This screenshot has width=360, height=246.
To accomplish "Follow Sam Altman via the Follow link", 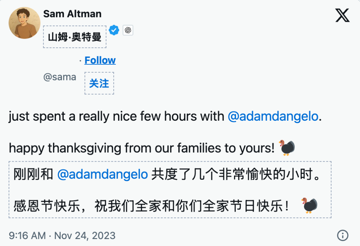I will (100, 60).
